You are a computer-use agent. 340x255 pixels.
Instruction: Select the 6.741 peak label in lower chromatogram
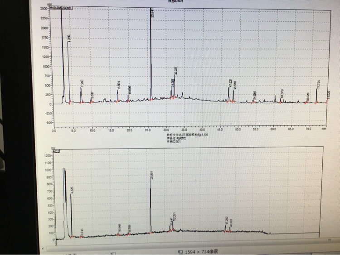pyautogui.click(x=82, y=232)
